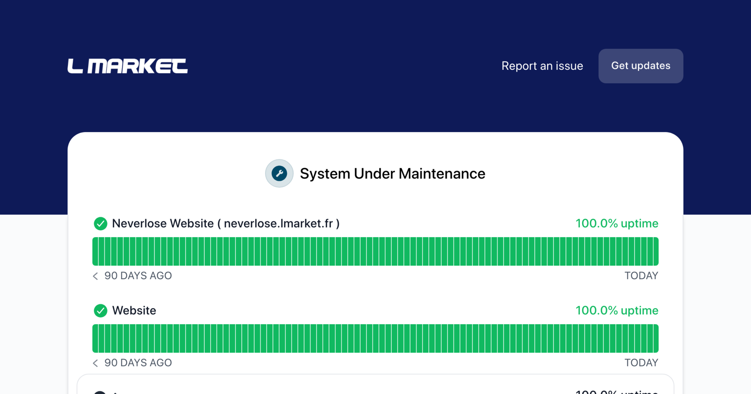
Task: Click the maintenance wrench icon
Action: (279, 174)
